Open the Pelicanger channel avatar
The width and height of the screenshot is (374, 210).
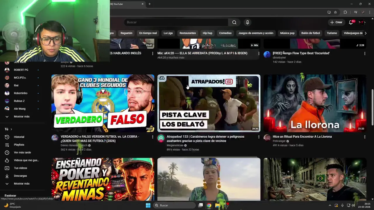tap(267, 138)
